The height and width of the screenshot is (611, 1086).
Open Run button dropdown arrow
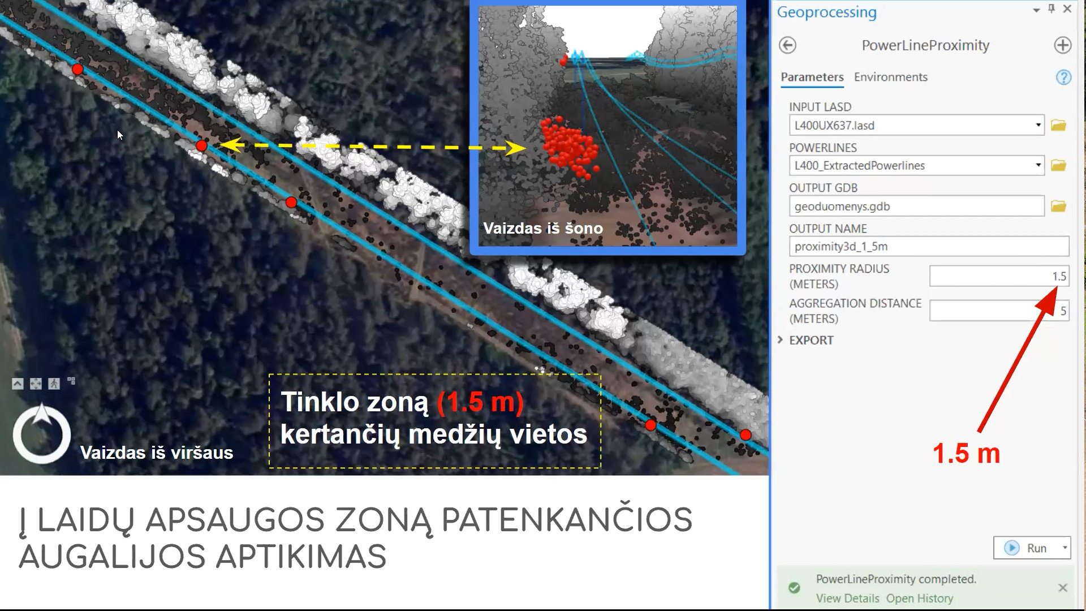tap(1065, 548)
